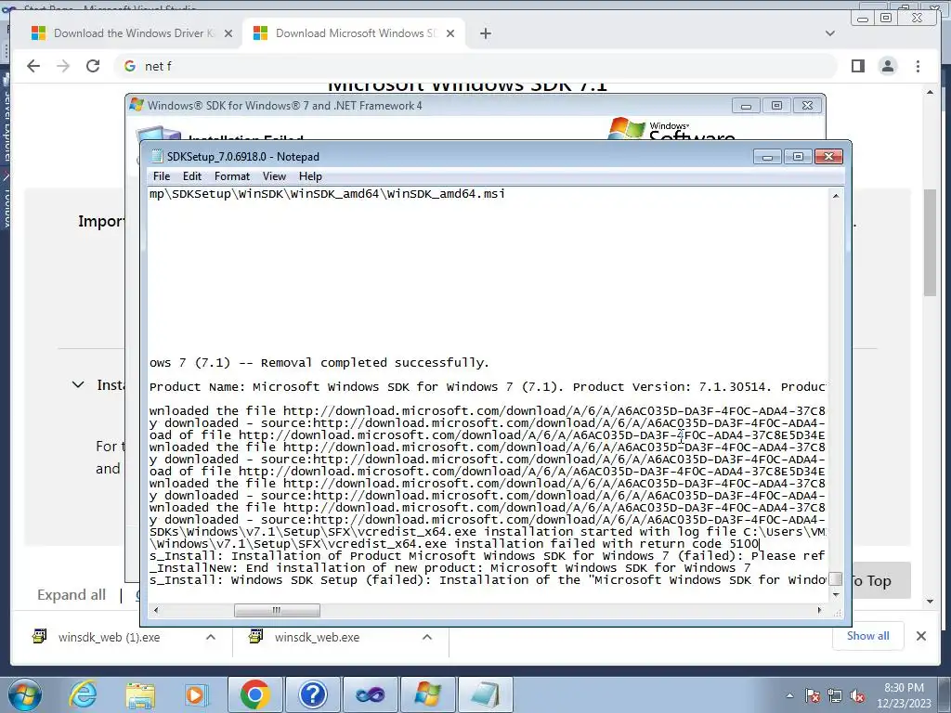This screenshot has width=951, height=713.
Task: Open the clock showing 8:30 PM
Action: (x=904, y=695)
